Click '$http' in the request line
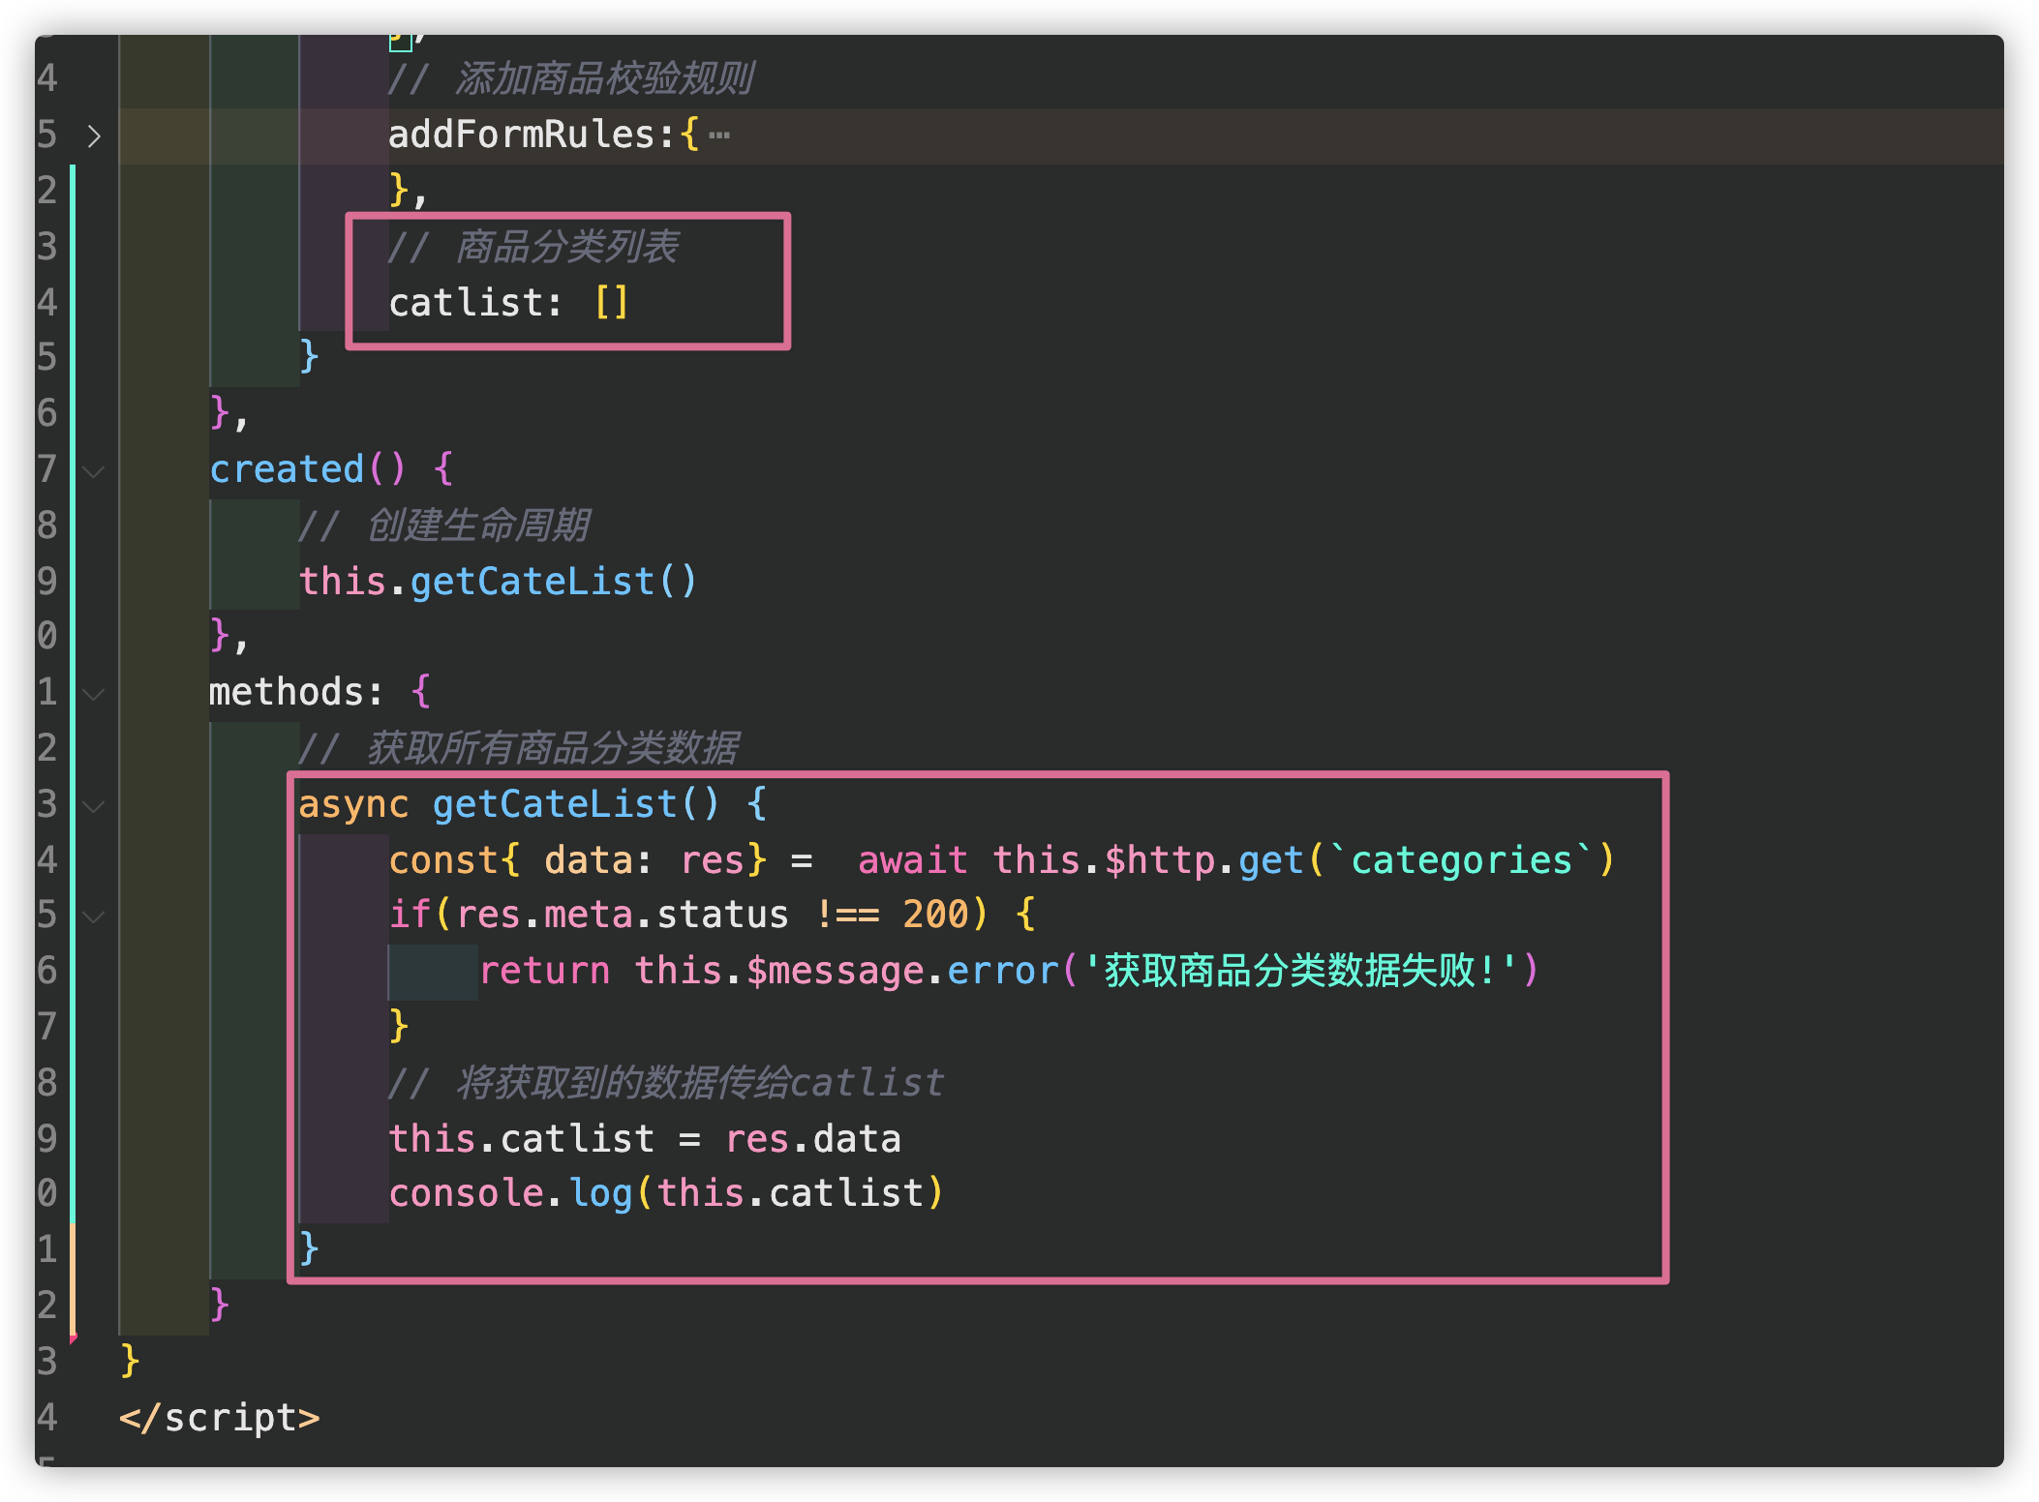This screenshot has width=2039, height=1502. 1160,860
